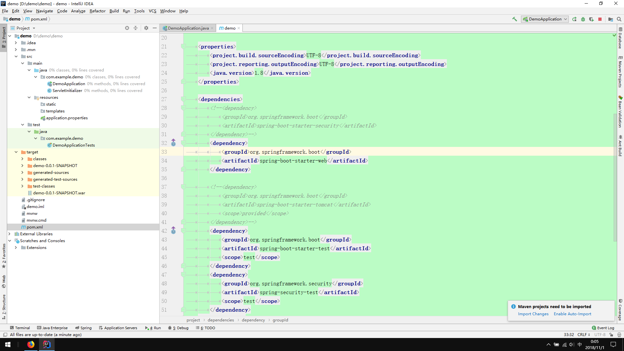
Task: Open Project Structure folder icon
Action: tap(611, 19)
